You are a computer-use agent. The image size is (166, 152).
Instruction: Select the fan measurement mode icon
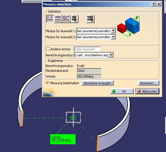tap(66, 19)
